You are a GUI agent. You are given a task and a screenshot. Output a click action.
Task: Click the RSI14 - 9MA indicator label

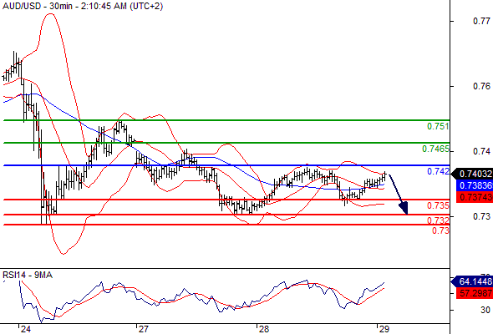pos(28,276)
